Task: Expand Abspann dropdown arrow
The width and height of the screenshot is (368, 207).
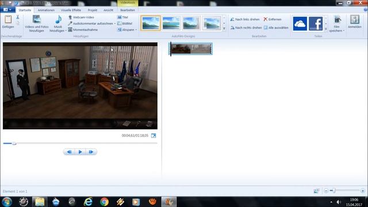Action: pyautogui.click(x=136, y=30)
